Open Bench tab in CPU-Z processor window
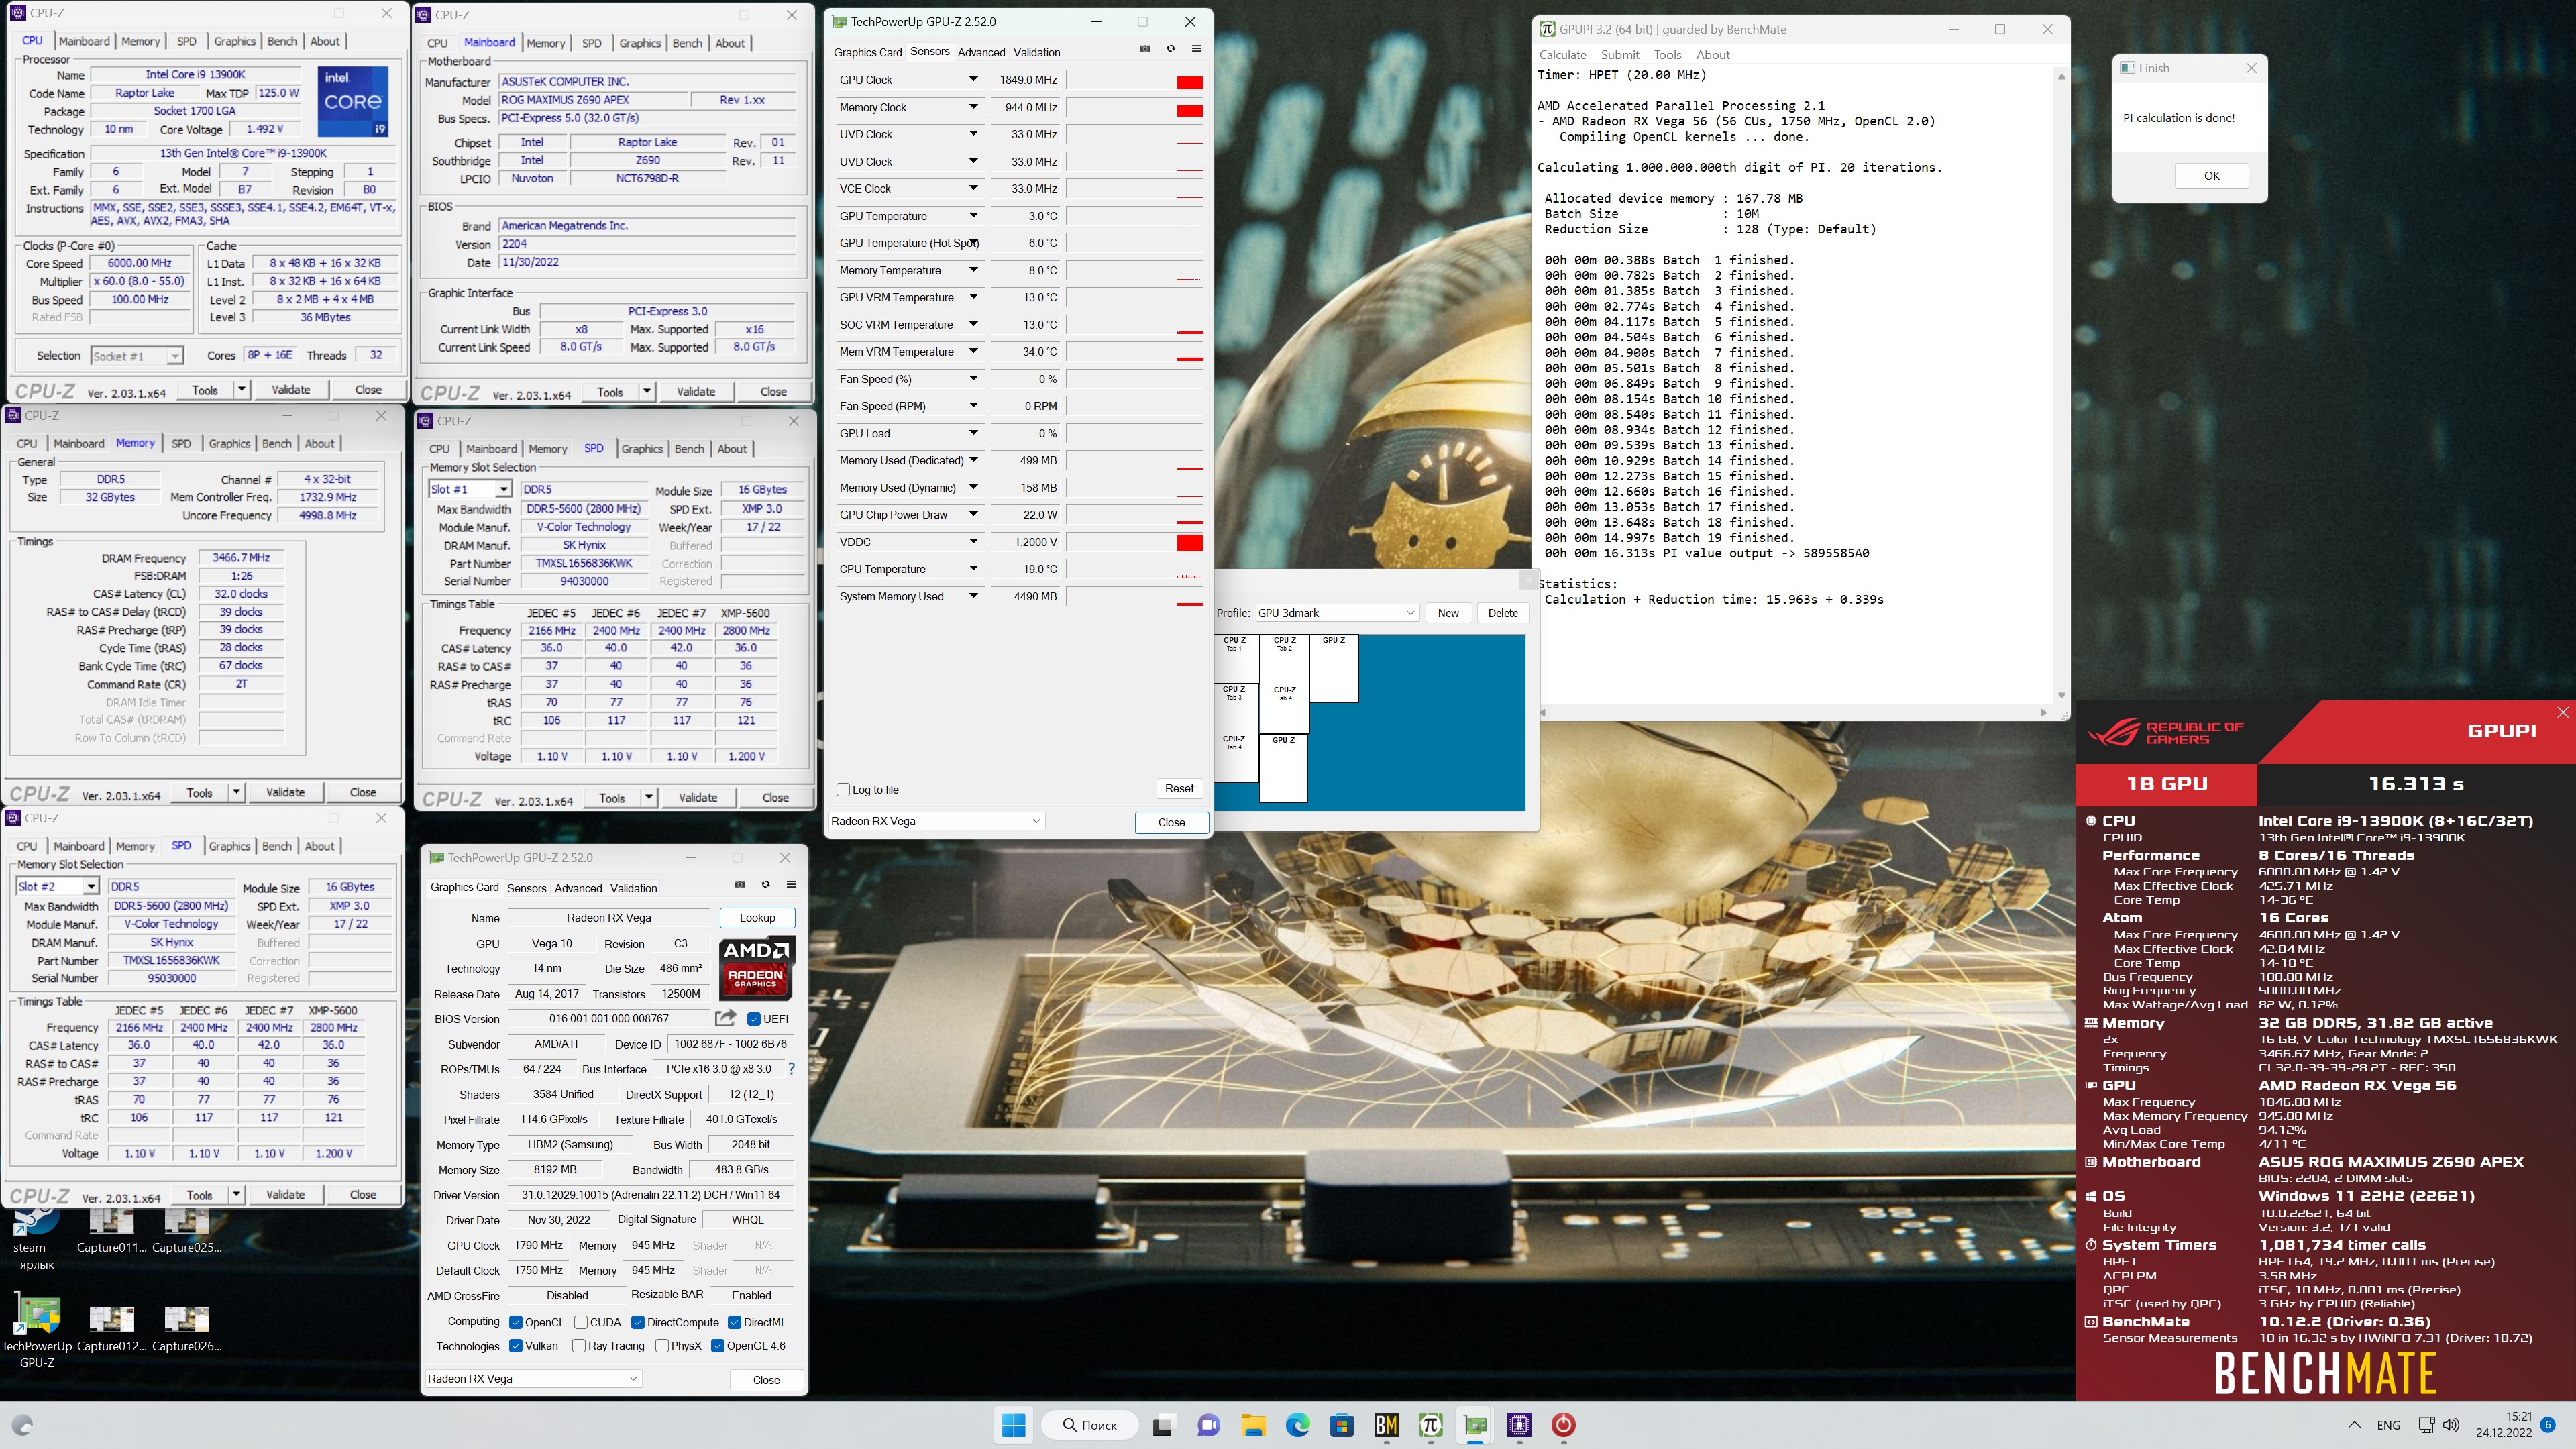Viewport: 2576px width, 1449px height. tap(282, 41)
